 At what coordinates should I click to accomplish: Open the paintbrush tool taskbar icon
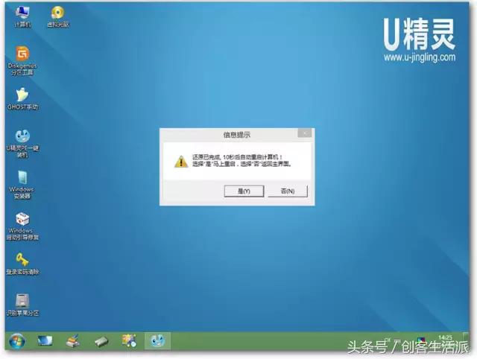73,341
